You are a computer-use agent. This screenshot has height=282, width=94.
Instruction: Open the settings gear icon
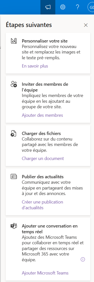coord(63,7)
